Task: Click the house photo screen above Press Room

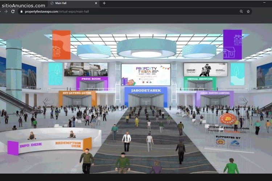Action: [x=86, y=70]
